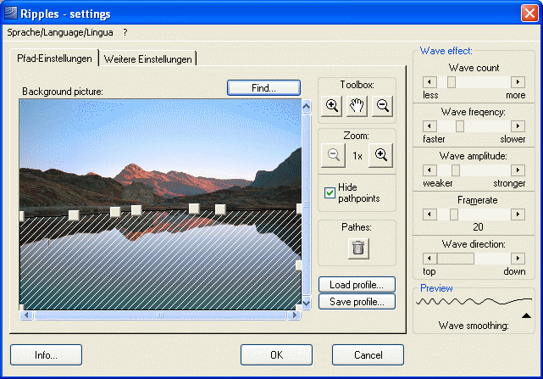This screenshot has height=379, width=543.
Task: Click the Zoom minus magnifier button
Action: pos(333,155)
